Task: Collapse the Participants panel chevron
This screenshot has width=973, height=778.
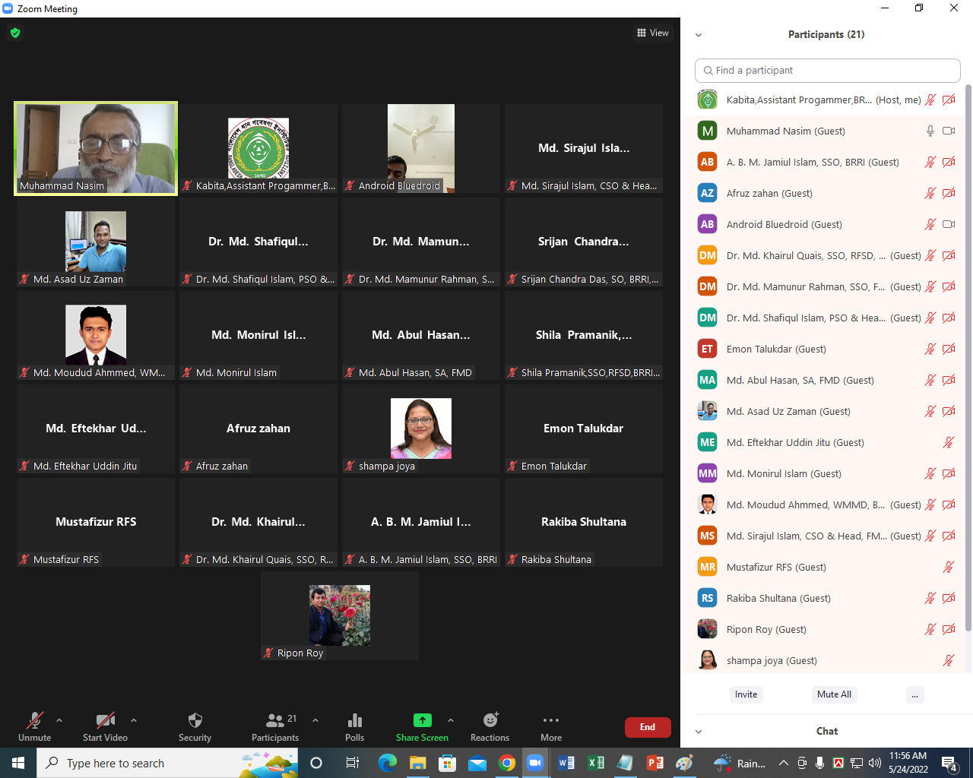Action: pyautogui.click(x=699, y=35)
